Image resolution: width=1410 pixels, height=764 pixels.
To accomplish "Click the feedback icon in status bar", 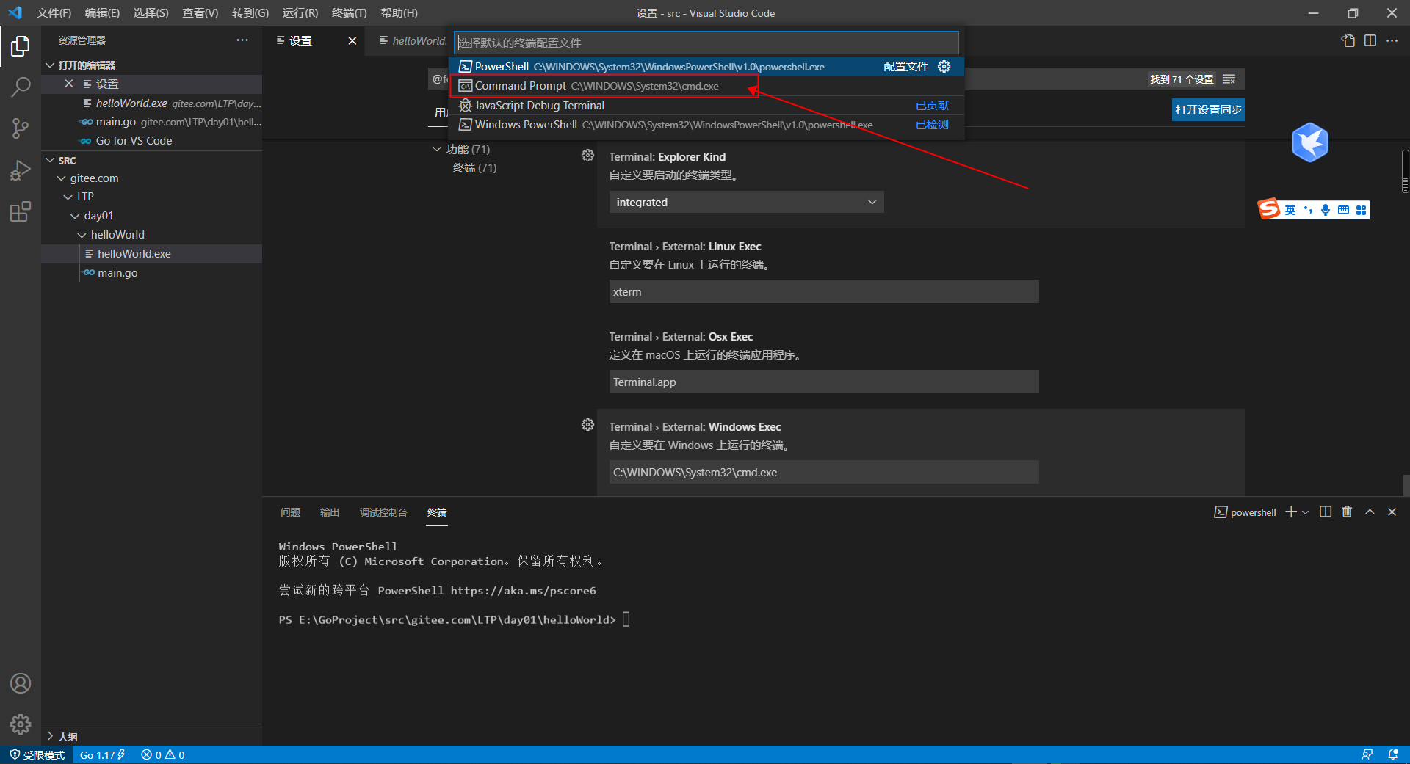I will (x=1367, y=755).
